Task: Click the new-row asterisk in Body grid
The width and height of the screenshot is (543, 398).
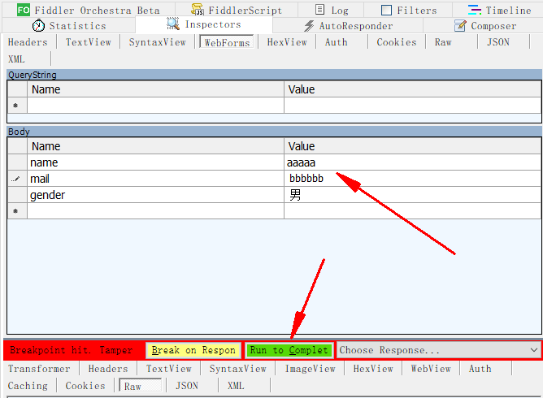Action: tap(15, 210)
